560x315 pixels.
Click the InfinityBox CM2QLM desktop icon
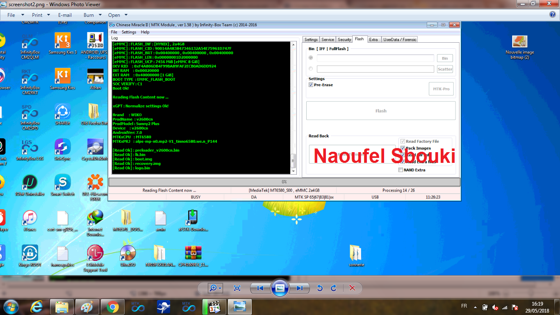tap(30, 46)
